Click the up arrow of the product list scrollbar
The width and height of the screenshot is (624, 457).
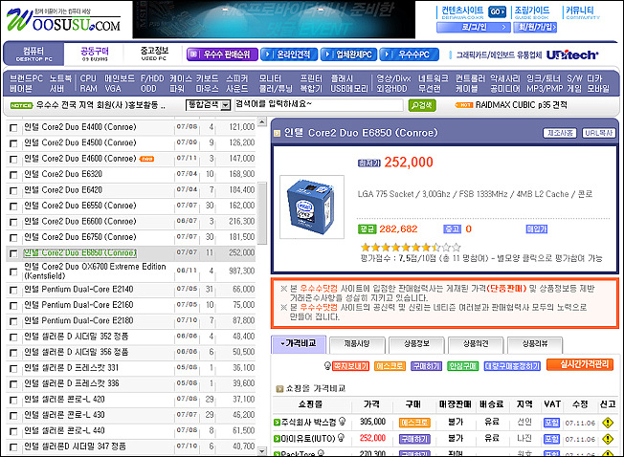pyautogui.click(x=262, y=121)
